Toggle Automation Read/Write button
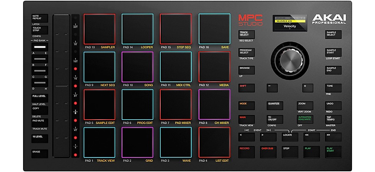This screenshot has height=172, width=375. (305, 119)
